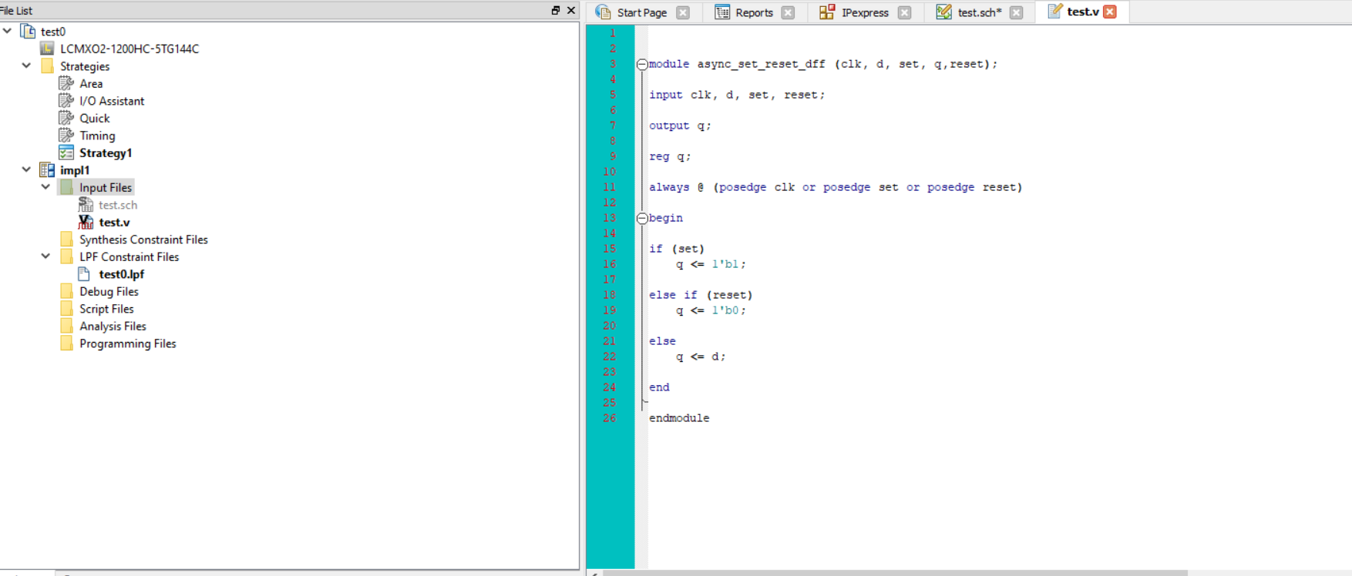
Task: Collapse the LPF Constraint Files node
Action: click(45, 256)
